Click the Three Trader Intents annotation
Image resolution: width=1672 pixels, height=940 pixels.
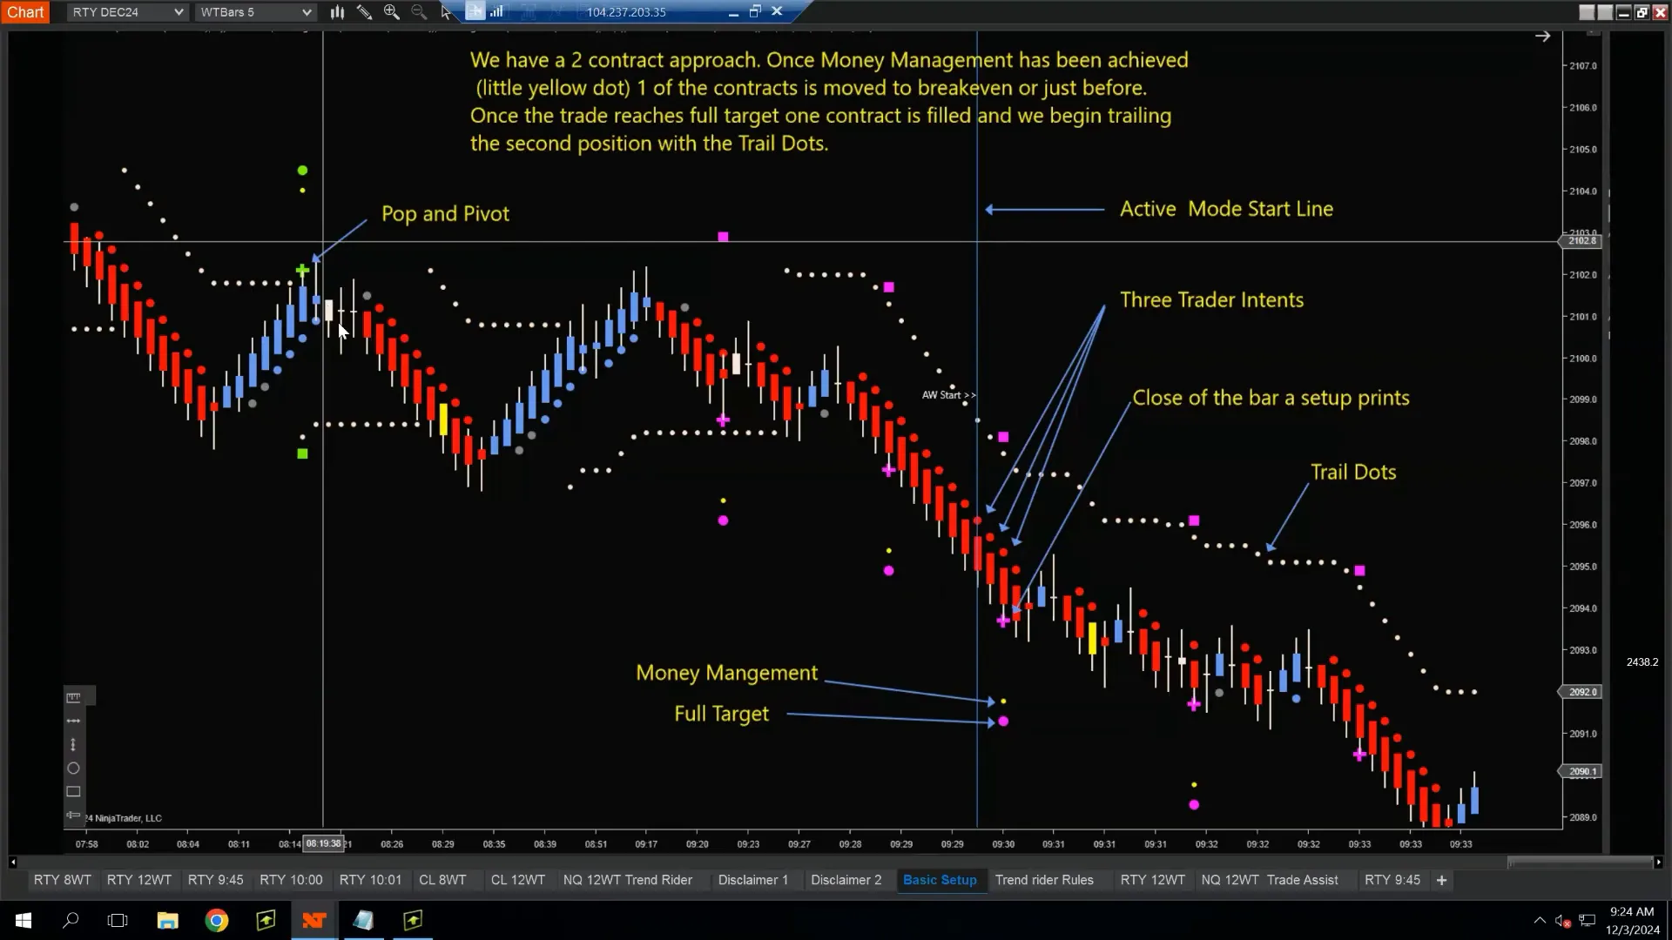click(x=1211, y=299)
